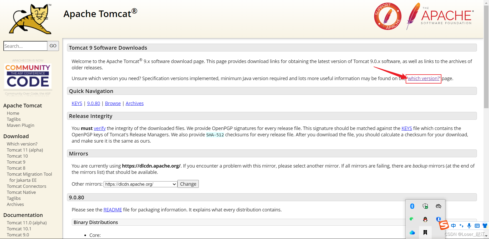Open the Sogou soft keyboard icon
This screenshot has height=239, width=489.
pyautogui.click(x=477, y=226)
